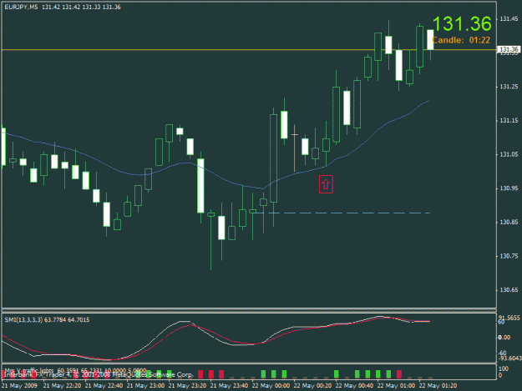Click the 130.95 price axis label
The width and height of the screenshot is (522, 391).
tap(509, 188)
